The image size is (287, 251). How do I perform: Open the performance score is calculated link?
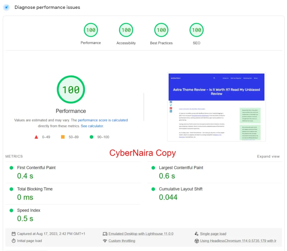[x=103, y=120]
